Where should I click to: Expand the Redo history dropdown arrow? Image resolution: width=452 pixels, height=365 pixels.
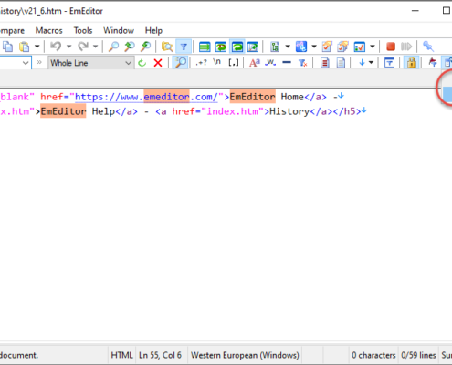(x=95, y=47)
